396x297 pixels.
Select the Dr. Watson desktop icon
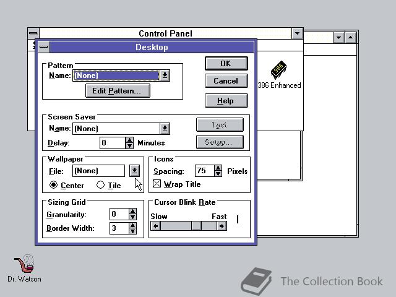25,268
